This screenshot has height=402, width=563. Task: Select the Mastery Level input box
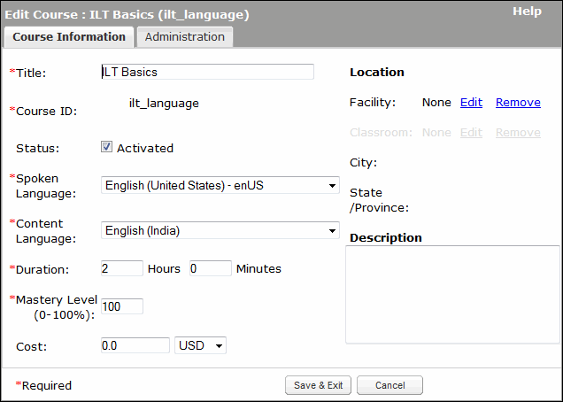[x=121, y=306]
